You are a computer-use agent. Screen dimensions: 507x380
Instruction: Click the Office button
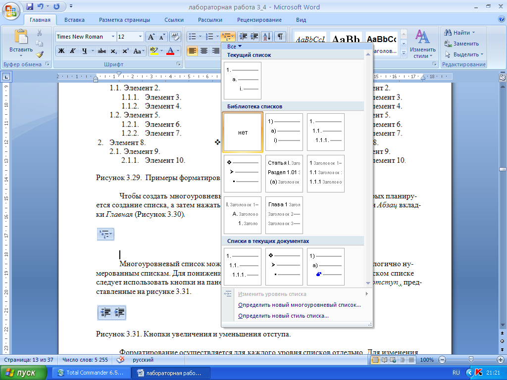11,11
